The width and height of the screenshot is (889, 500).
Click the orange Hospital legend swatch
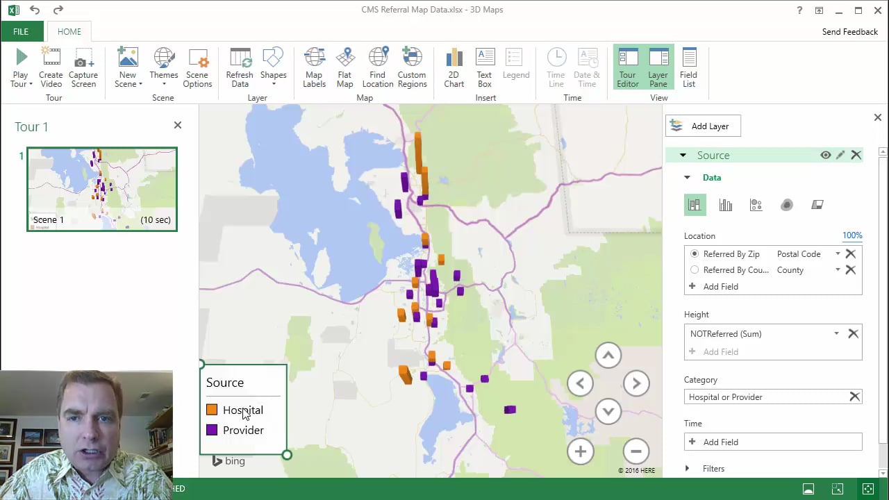point(212,410)
